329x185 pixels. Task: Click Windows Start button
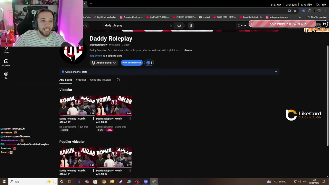point(4,182)
